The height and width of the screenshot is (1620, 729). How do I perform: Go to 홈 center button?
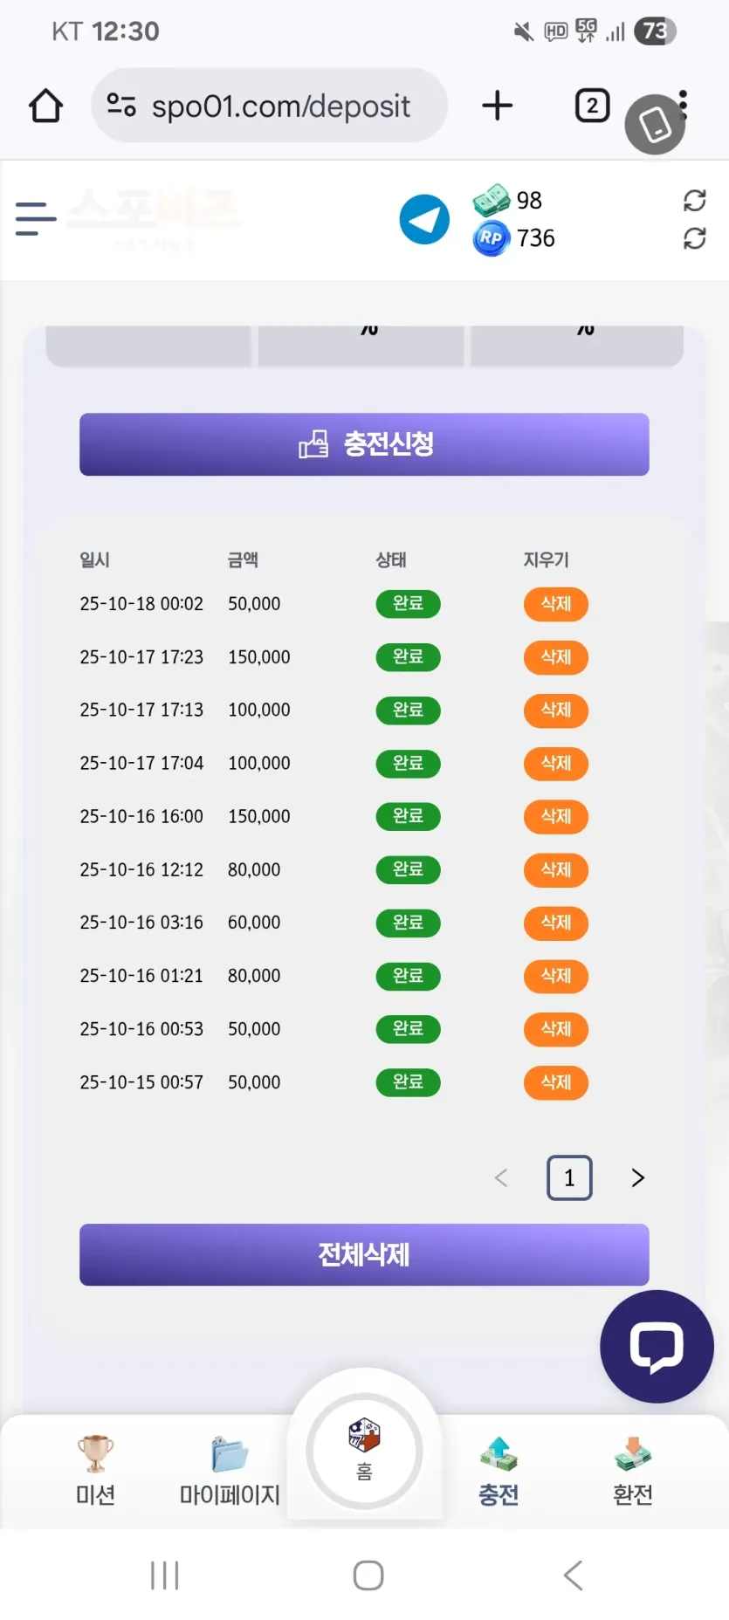[x=364, y=1452]
